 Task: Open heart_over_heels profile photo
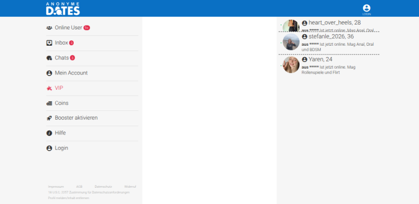(291, 26)
